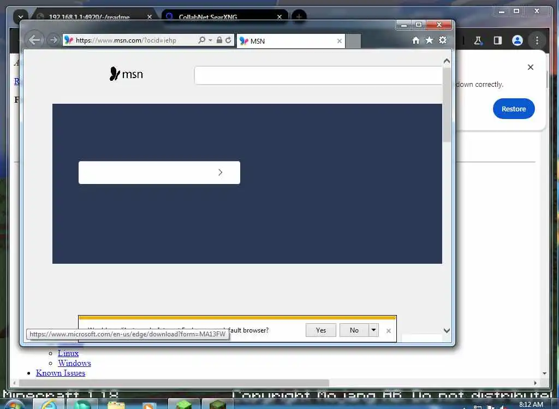559x409 pixels.
Task: Click the IE vertical scrollbar thumb
Action: tap(447, 104)
